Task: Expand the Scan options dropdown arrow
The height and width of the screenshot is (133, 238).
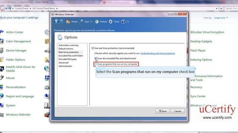Action: (92, 22)
